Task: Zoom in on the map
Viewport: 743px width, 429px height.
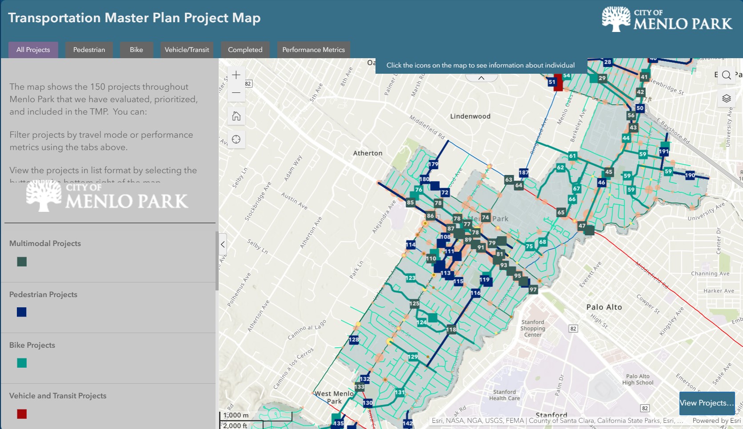Action: [x=236, y=75]
